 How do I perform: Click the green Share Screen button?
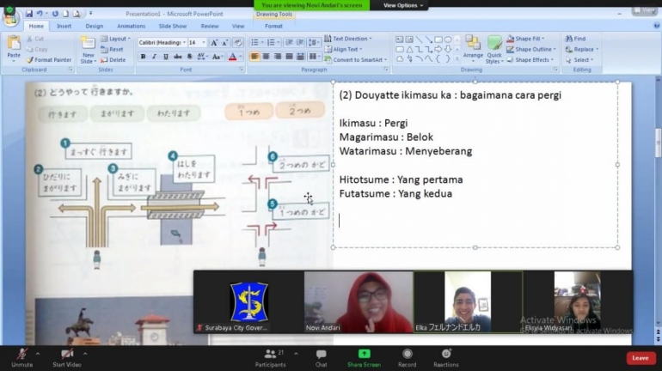tap(364, 355)
